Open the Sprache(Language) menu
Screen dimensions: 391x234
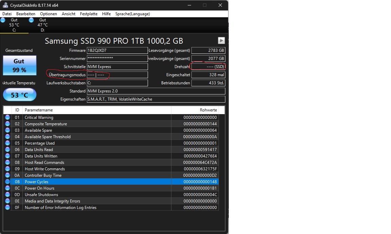point(133,14)
